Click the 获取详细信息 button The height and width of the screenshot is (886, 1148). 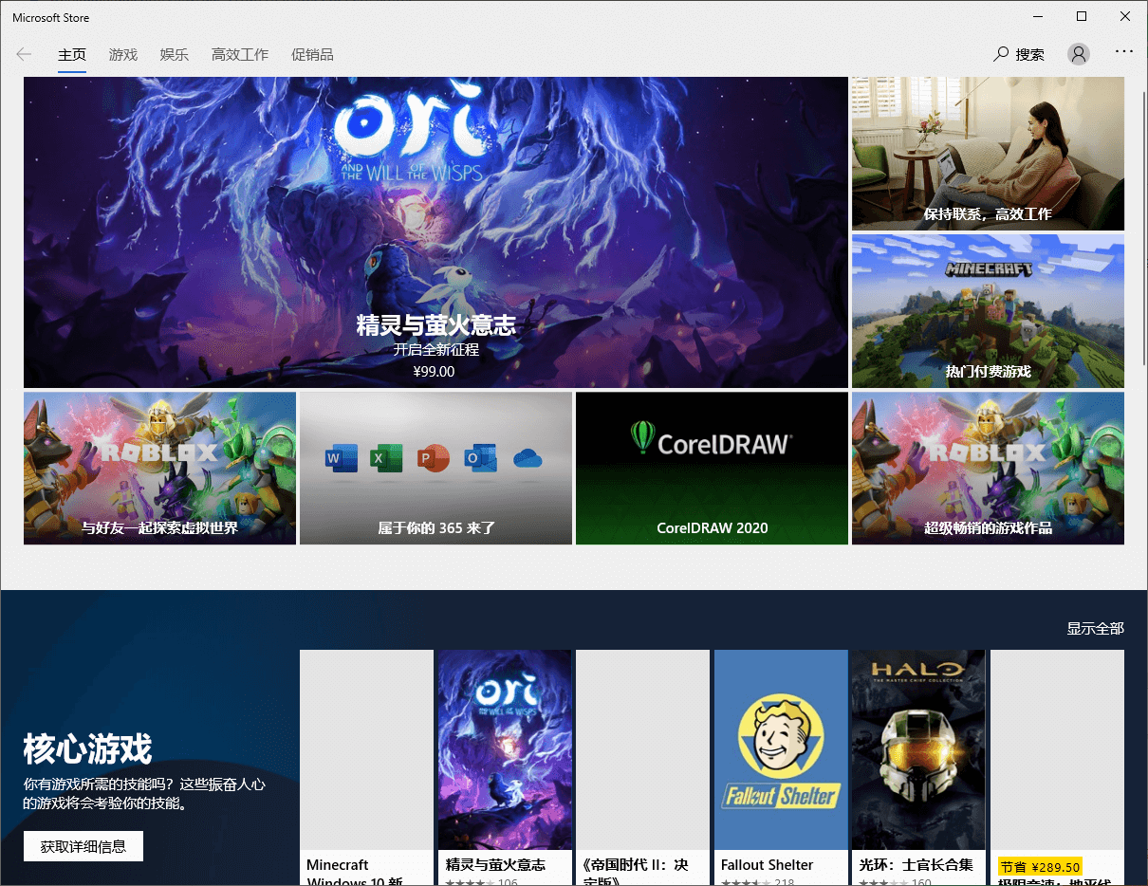[x=83, y=846]
